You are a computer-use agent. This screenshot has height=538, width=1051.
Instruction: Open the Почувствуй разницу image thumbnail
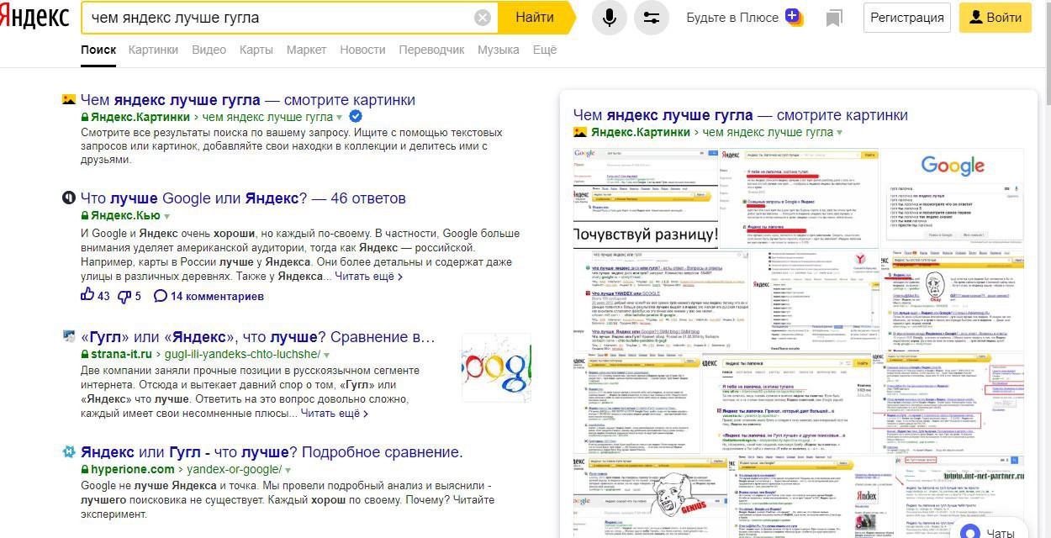645,198
